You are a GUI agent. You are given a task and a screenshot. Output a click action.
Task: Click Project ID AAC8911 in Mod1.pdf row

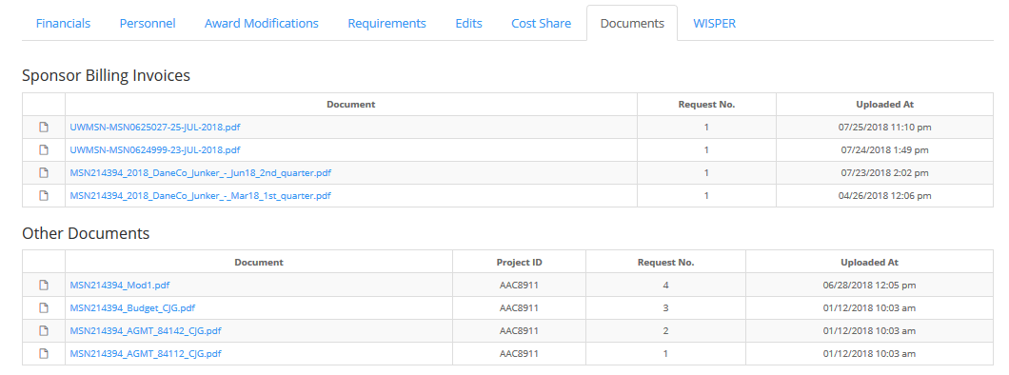click(520, 285)
